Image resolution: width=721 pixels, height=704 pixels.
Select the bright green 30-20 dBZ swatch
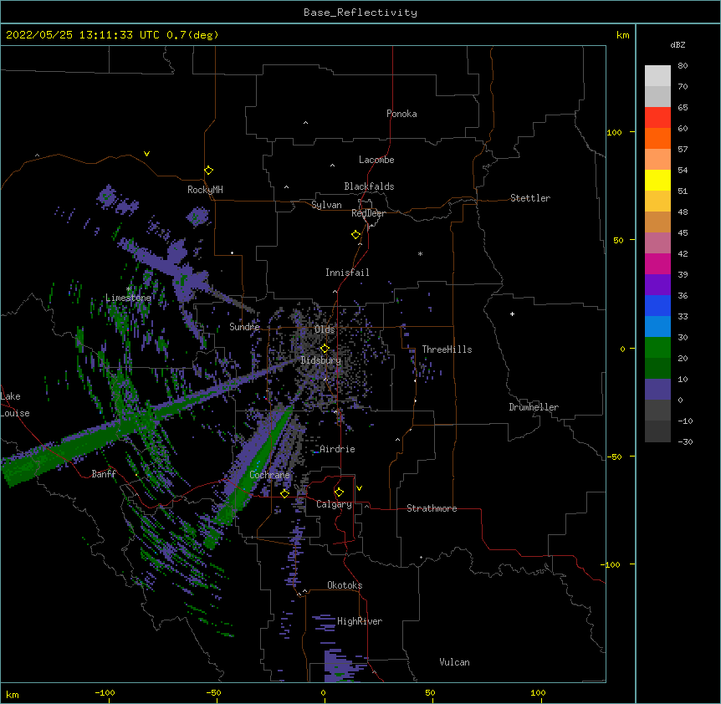coord(657,348)
